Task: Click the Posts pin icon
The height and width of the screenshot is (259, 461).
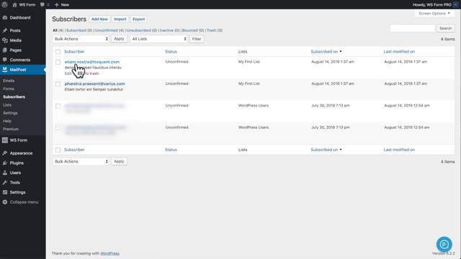Action: 5,30
